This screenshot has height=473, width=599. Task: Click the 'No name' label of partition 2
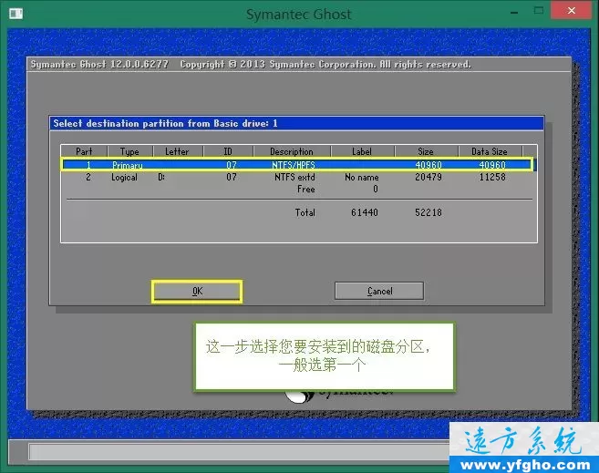[x=362, y=177]
